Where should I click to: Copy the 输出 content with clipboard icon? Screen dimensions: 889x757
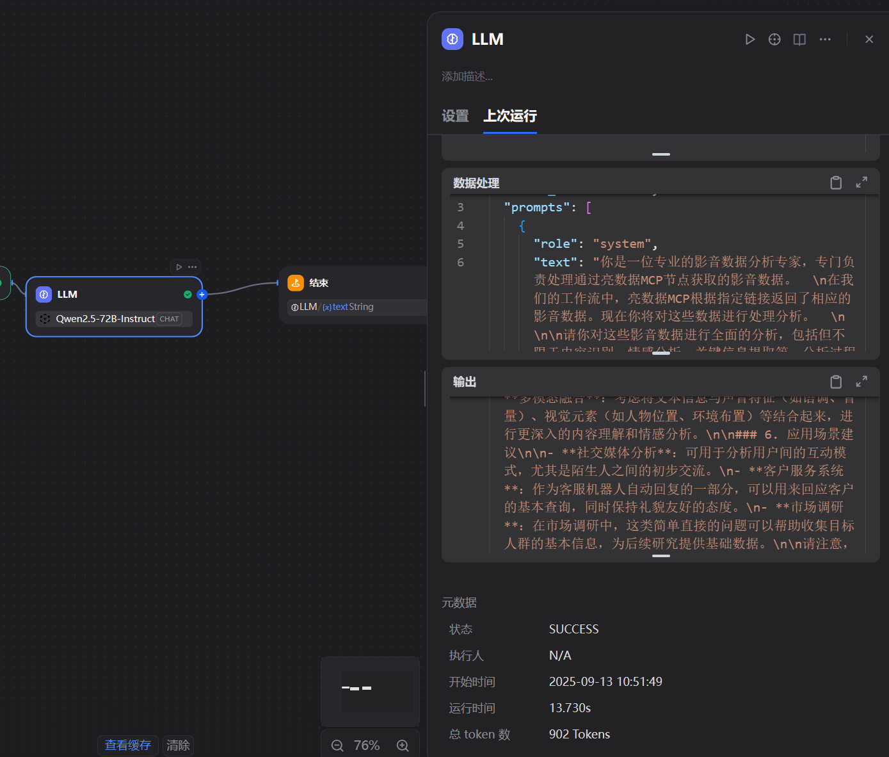[x=836, y=382]
